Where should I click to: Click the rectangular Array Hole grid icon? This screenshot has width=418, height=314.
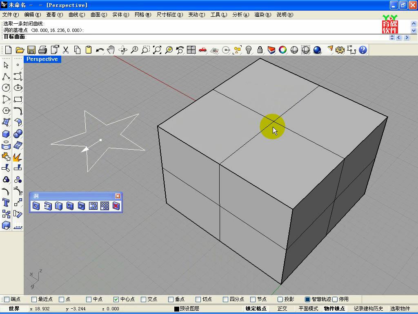[x=104, y=206]
